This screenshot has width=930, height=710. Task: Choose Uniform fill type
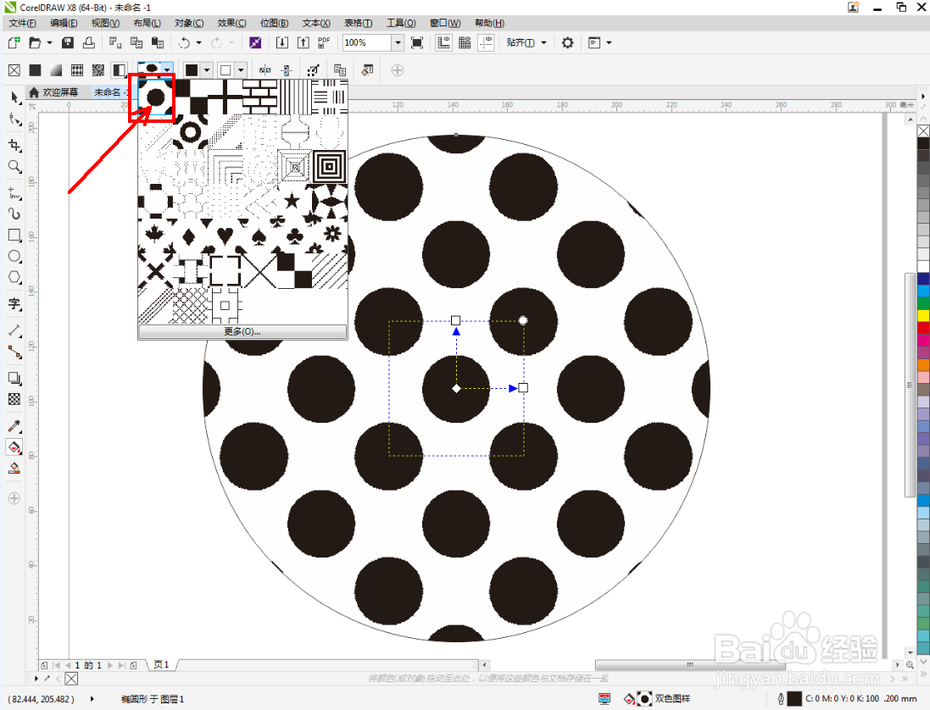(x=35, y=70)
